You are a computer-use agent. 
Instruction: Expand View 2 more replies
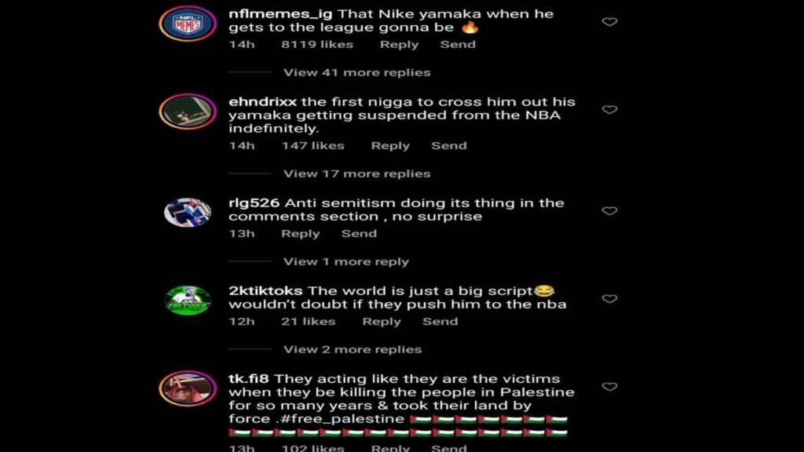(x=353, y=349)
